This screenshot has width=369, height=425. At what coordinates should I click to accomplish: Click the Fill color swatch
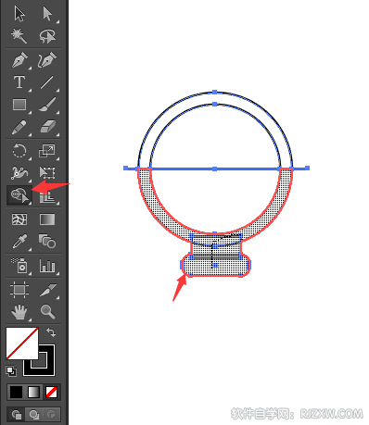point(22,344)
